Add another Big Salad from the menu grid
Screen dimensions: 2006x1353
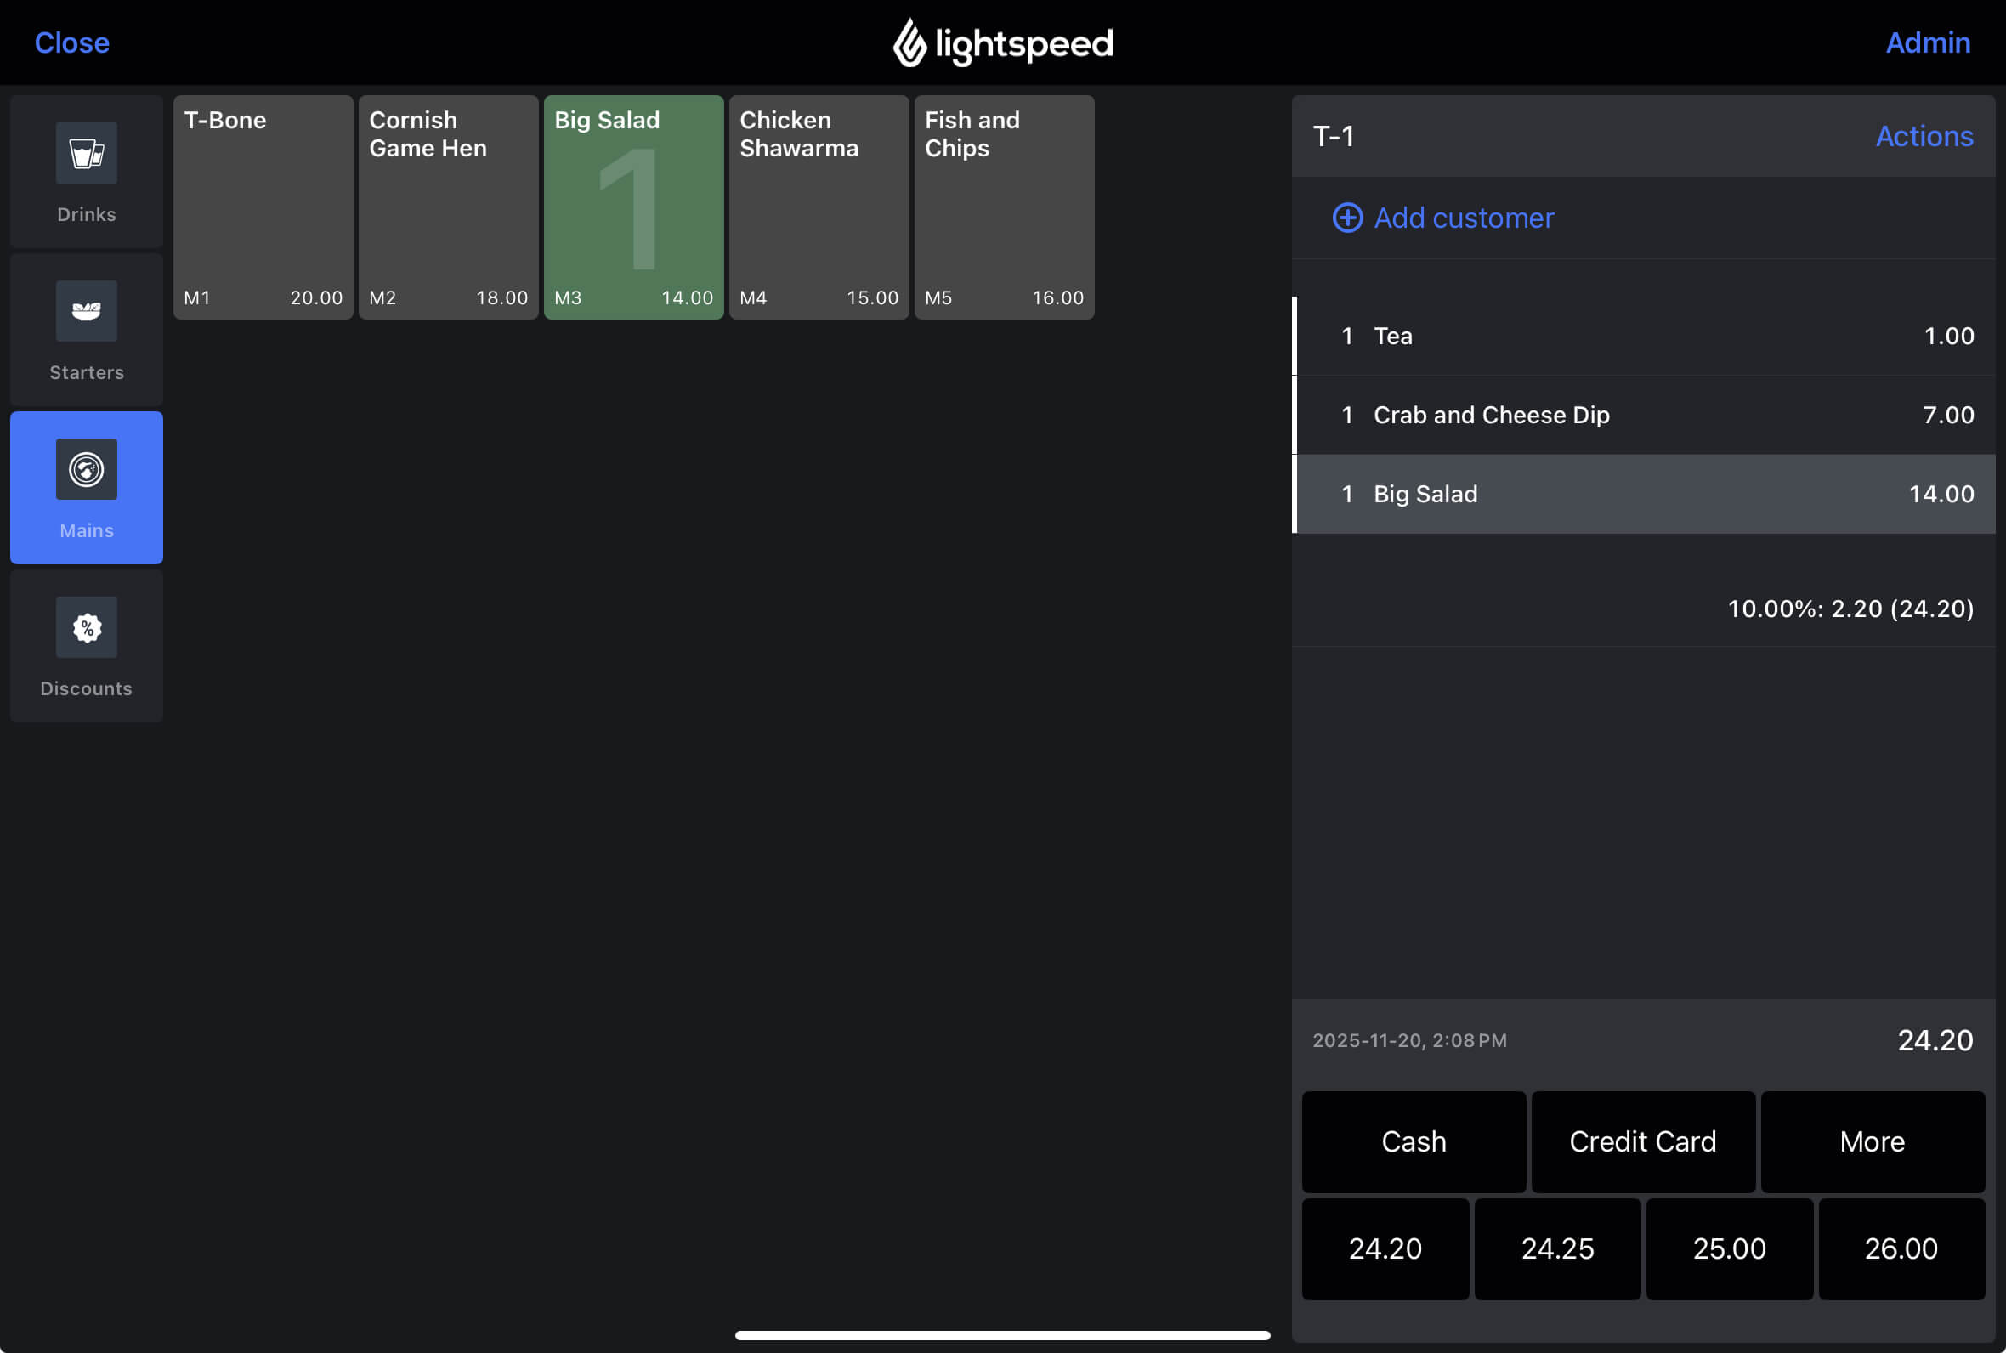point(632,207)
